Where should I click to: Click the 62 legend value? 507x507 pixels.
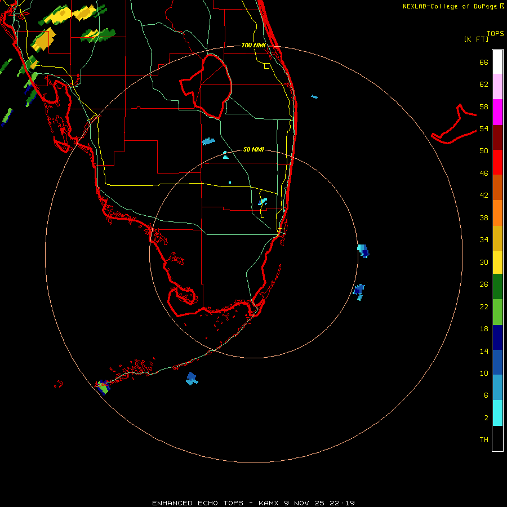pyautogui.click(x=484, y=84)
